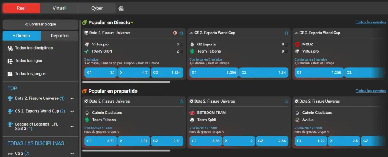Click leaf icon beside Popular en Directo

[84, 22]
